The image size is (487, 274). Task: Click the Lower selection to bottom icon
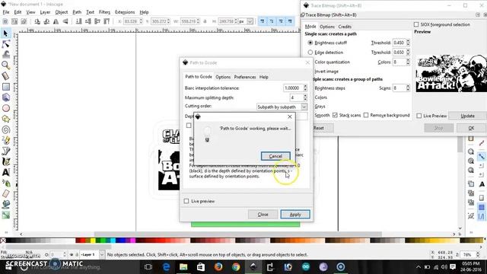pyautogui.click(x=79, y=21)
